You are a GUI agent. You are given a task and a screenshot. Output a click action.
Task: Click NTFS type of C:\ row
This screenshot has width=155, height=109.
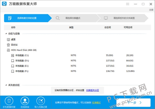[x=73, y=55]
